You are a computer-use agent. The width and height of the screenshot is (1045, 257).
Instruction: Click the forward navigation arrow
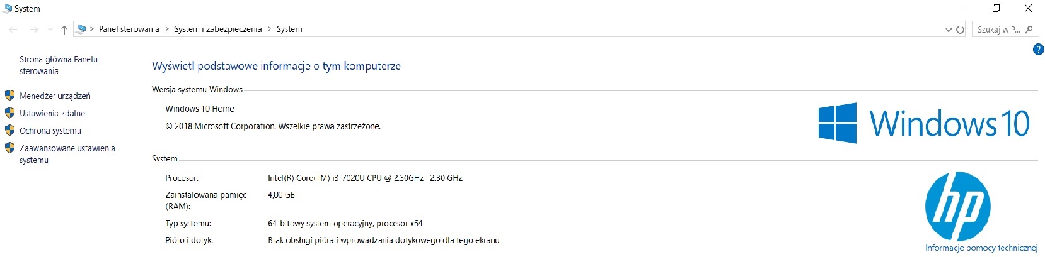34,30
